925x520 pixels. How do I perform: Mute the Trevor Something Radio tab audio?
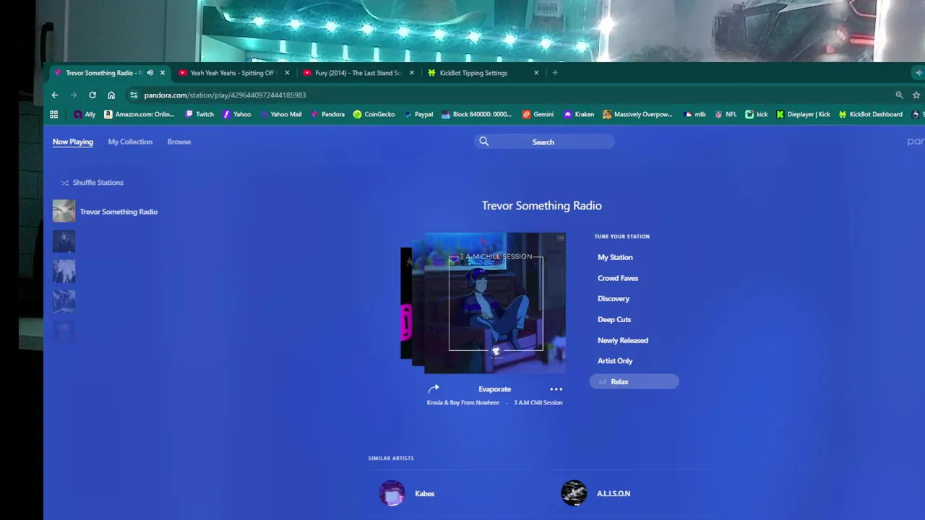click(150, 73)
